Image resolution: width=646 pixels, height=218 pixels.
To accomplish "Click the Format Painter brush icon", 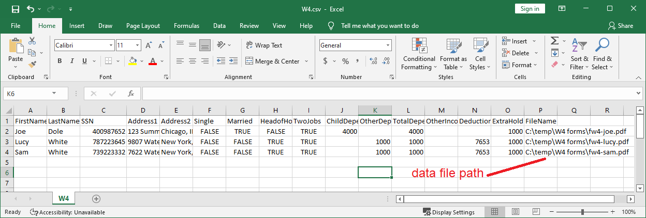I will [x=32, y=64].
